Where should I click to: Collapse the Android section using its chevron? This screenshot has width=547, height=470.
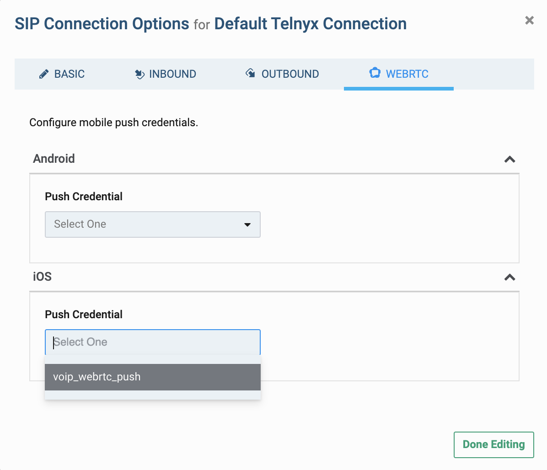click(x=509, y=160)
